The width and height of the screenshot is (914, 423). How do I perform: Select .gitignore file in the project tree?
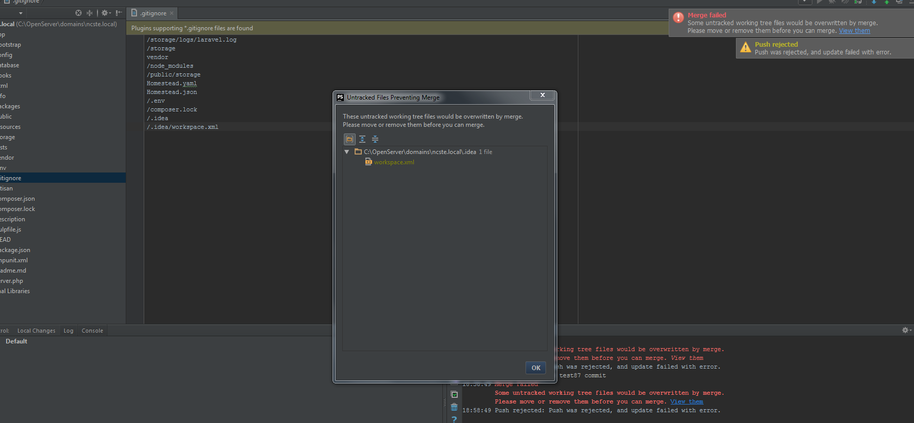pyautogui.click(x=63, y=178)
